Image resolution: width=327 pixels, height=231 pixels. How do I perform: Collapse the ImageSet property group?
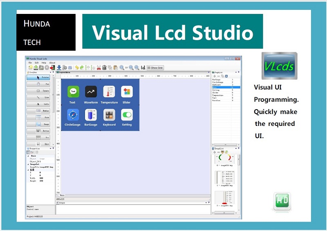coord(28,164)
